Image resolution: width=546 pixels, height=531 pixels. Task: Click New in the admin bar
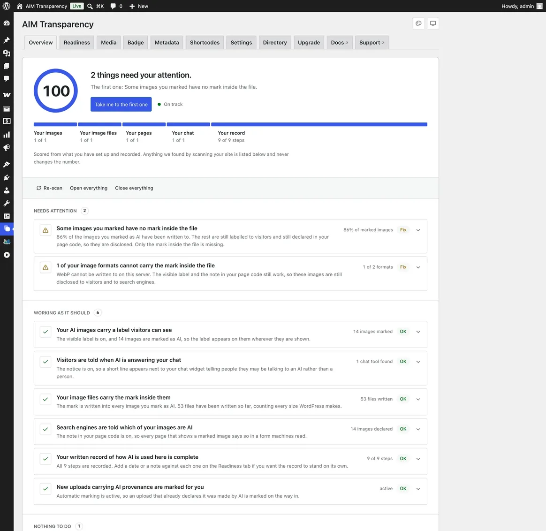(138, 6)
